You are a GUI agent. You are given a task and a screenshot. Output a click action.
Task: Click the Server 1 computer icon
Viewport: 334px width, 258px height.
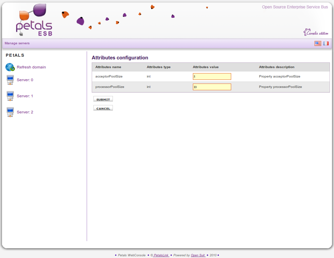pos(10,96)
